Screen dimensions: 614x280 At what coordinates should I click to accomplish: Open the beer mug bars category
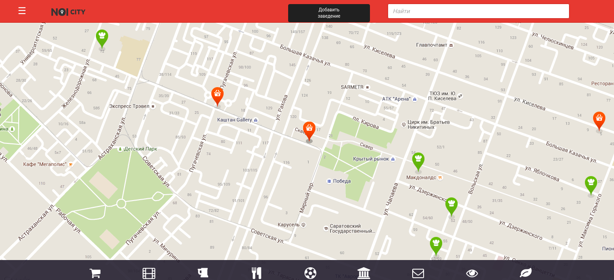coord(203,272)
